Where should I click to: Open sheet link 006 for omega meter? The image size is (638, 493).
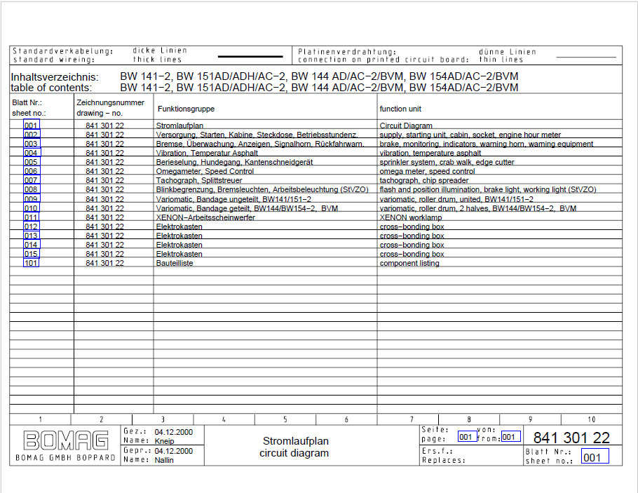pyautogui.click(x=32, y=171)
